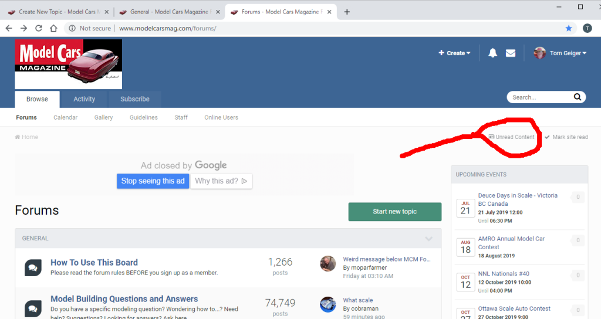Screen dimensions: 601x319
Task: Mark site read with checkmark
Action: coord(566,137)
